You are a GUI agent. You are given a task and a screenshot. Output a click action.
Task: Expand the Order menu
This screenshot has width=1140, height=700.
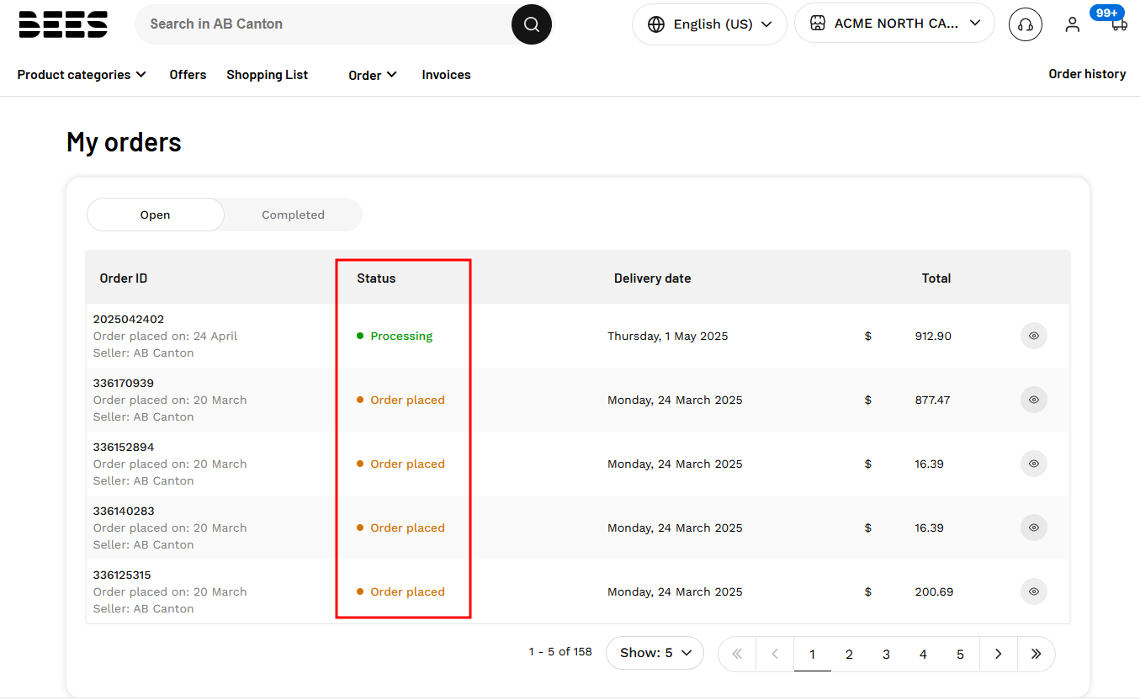tap(373, 75)
